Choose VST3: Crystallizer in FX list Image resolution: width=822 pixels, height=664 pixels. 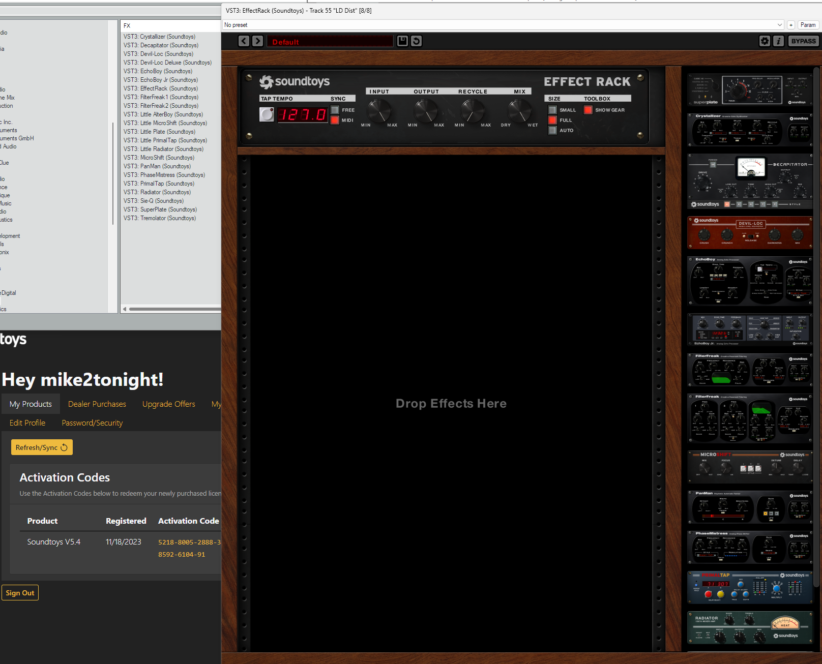pyautogui.click(x=159, y=37)
